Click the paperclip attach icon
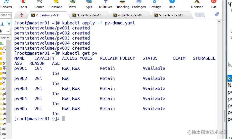This screenshot has height=139, width=232. [217, 14]
